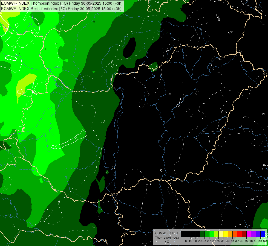Viewport: 268px width, 246px height.
Task: Click legend tick value 40
Action: click(x=246, y=241)
